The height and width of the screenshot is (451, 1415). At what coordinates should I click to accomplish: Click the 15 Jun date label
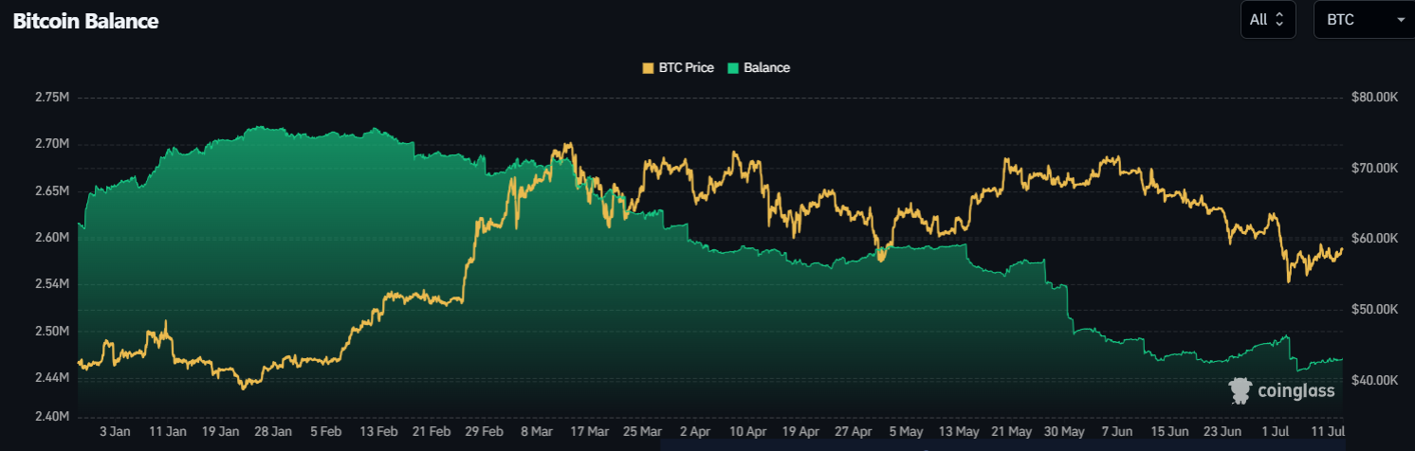point(1169,431)
